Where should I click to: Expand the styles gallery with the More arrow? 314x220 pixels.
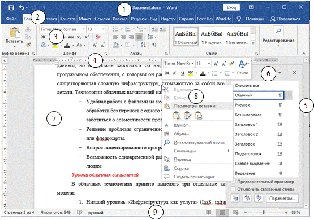click(x=253, y=43)
